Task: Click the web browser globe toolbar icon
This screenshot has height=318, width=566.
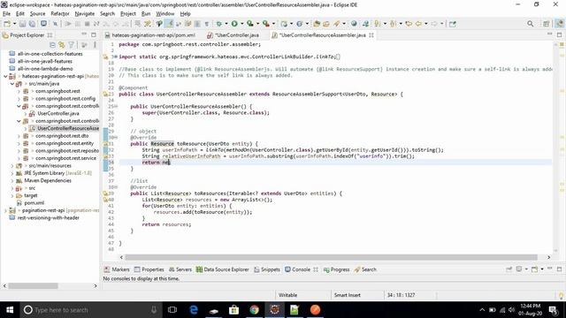Action: point(354,24)
